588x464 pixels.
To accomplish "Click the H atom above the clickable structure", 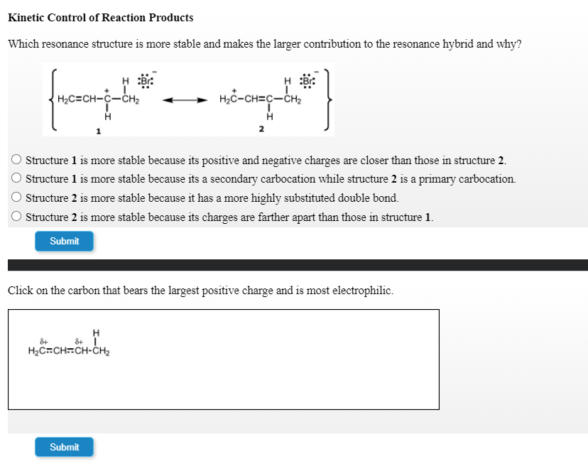I will pyautogui.click(x=94, y=332).
